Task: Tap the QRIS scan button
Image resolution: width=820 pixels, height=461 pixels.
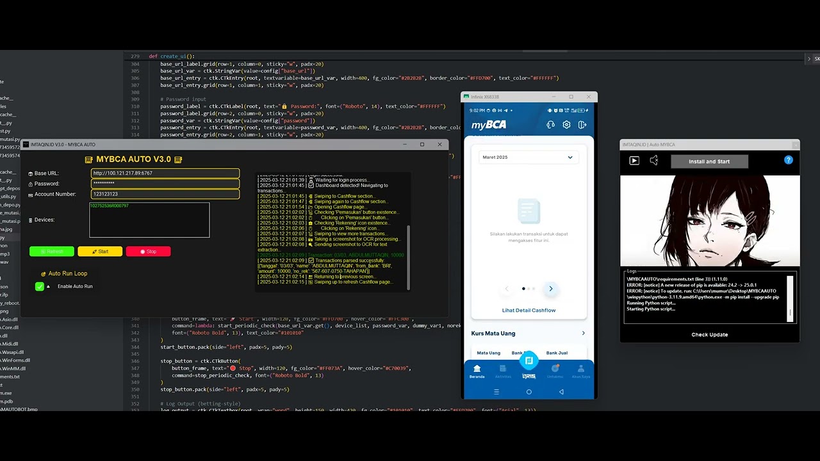Action: click(529, 362)
